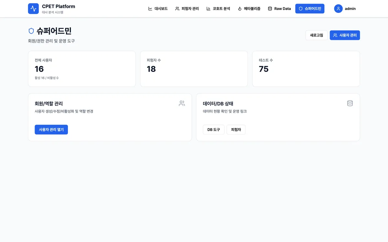Click the CPET Platform heartbeat logo icon
The image size is (388, 242).
33,8
